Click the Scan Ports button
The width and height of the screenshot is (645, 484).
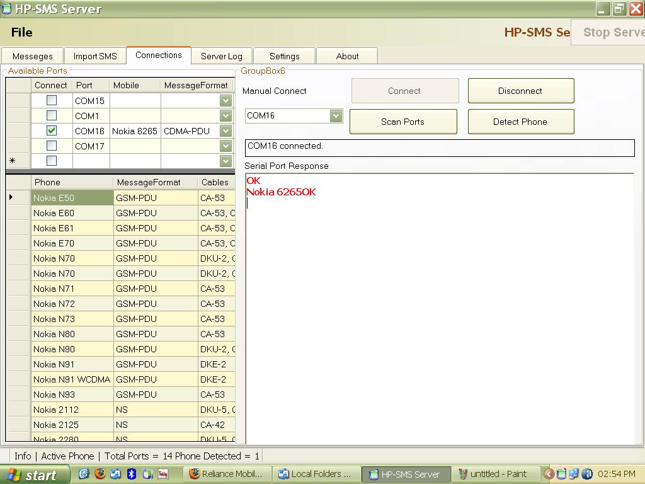pyautogui.click(x=403, y=122)
